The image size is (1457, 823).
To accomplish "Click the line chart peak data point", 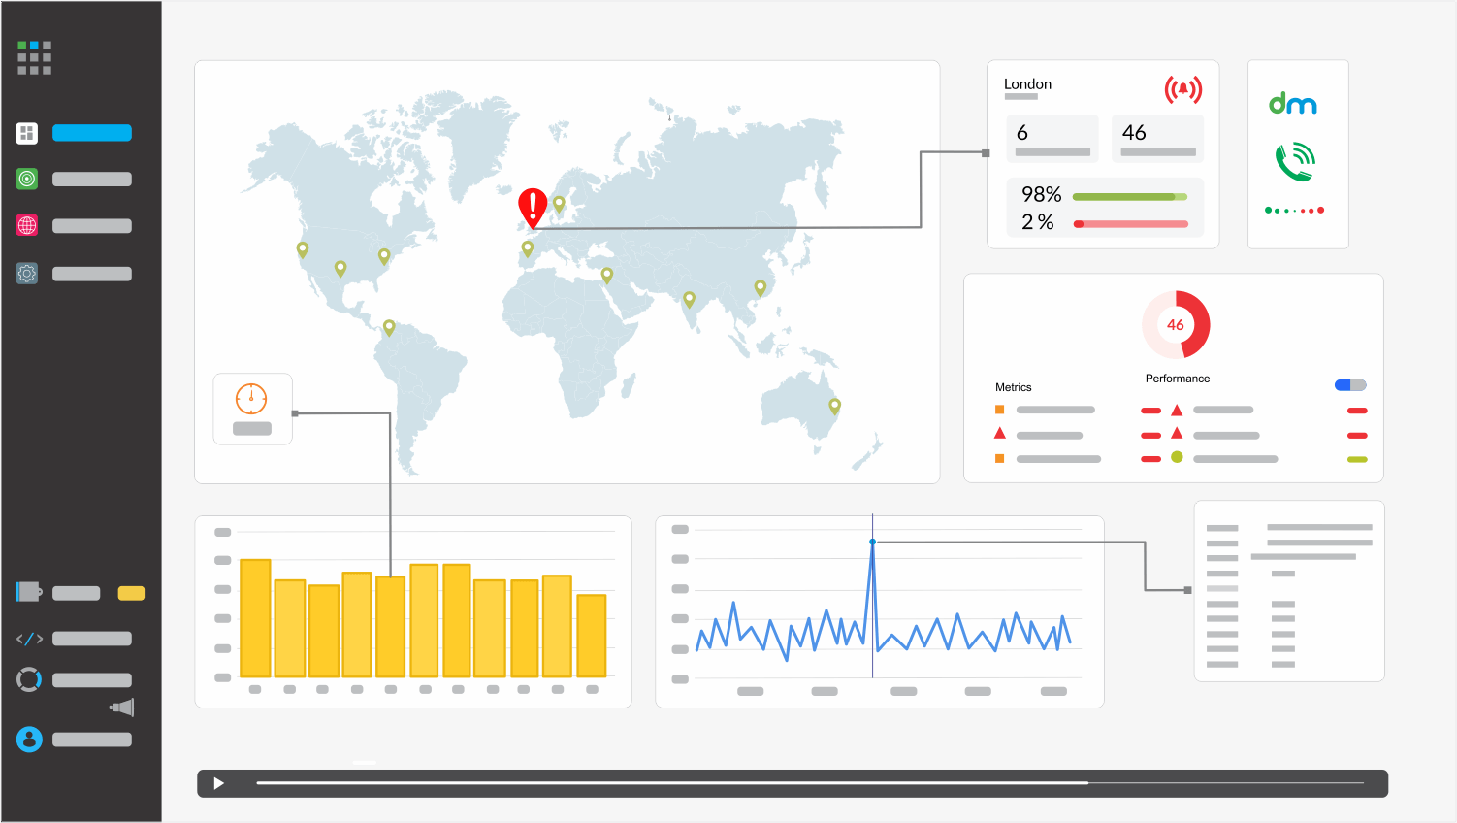I will coord(872,542).
